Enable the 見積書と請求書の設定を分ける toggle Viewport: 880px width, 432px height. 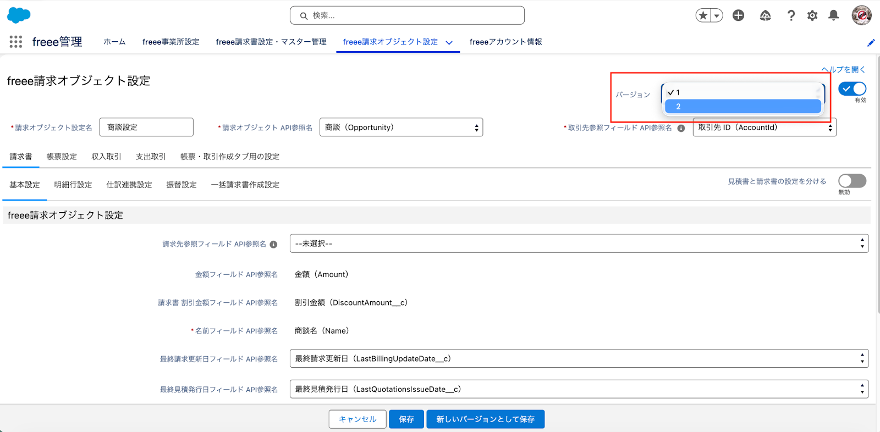(x=852, y=181)
